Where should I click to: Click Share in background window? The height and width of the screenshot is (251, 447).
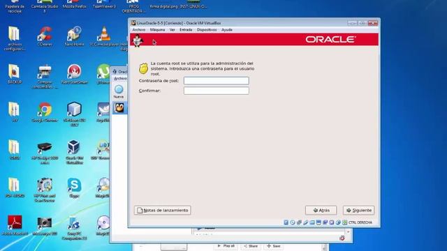point(251,246)
